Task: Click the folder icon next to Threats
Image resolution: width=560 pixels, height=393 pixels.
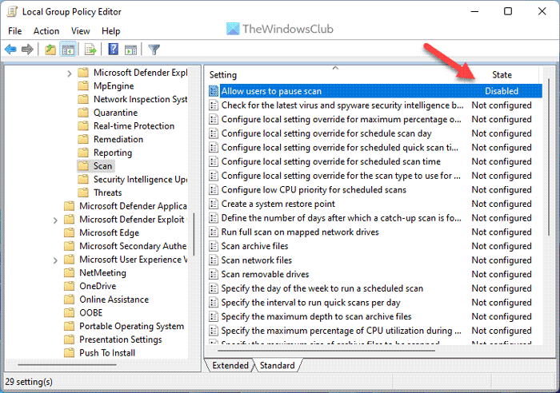Action: click(x=83, y=193)
